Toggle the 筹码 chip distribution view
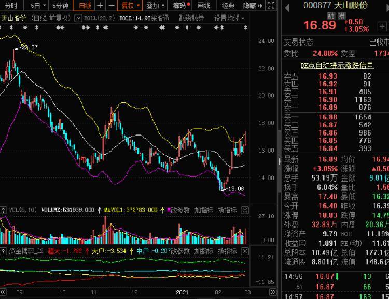 click(180, 6)
